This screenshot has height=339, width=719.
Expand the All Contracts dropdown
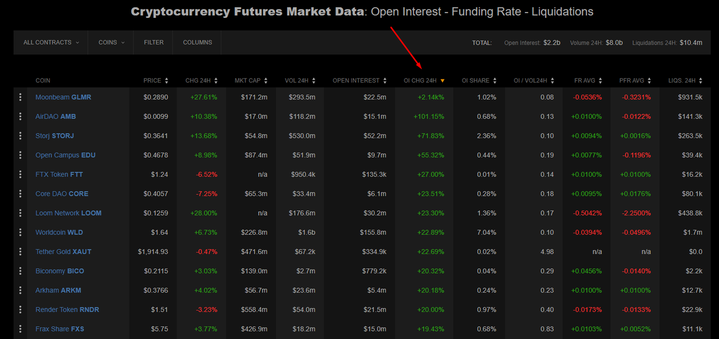tap(51, 42)
